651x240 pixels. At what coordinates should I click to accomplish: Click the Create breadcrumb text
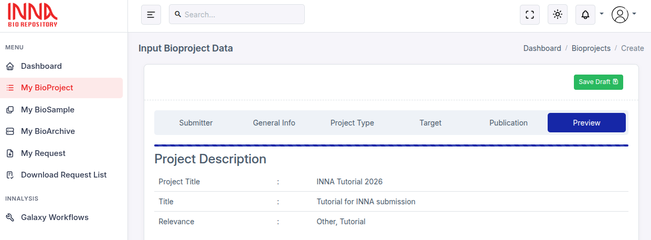632,48
